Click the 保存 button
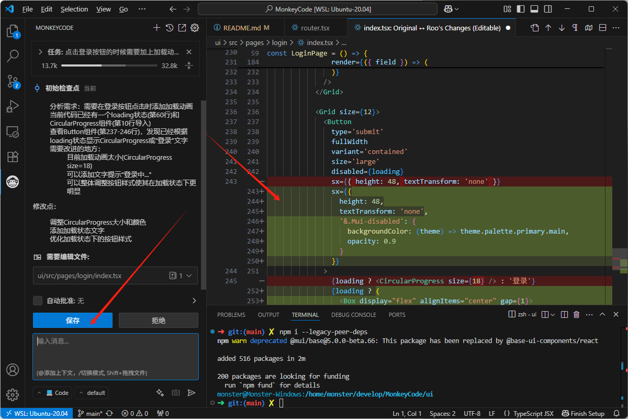The image size is (628, 419). (73, 321)
